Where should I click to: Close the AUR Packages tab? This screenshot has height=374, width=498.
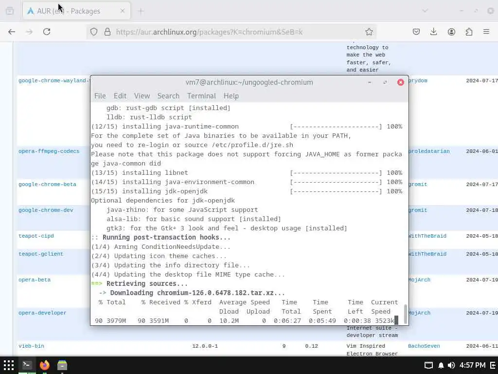pyautogui.click(x=123, y=11)
